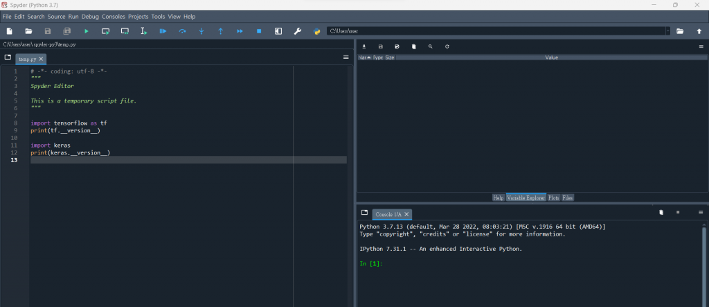This screenshot has width=709, height=307.
Task: Open the File menu
Action: click(7, 17)
